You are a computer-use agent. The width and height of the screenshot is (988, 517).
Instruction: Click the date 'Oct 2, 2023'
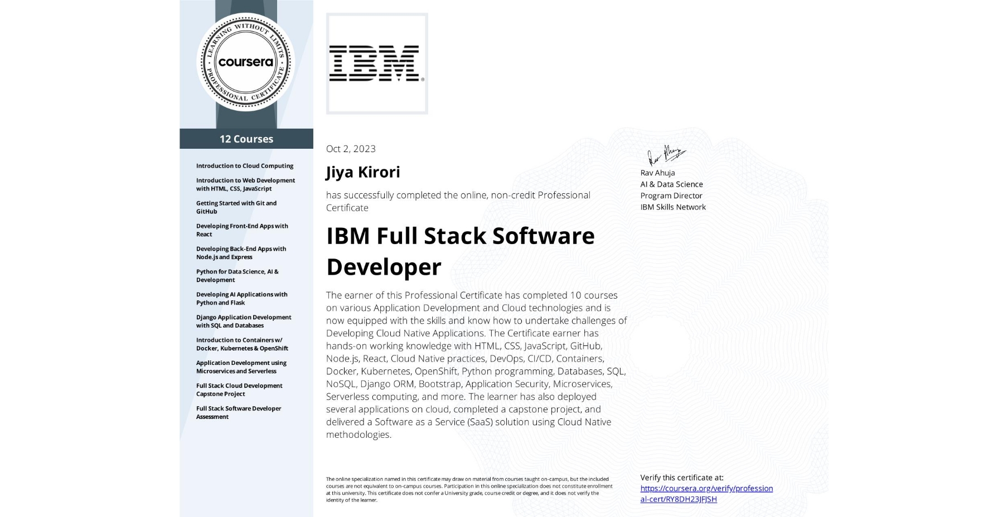[x=351, y=149]
